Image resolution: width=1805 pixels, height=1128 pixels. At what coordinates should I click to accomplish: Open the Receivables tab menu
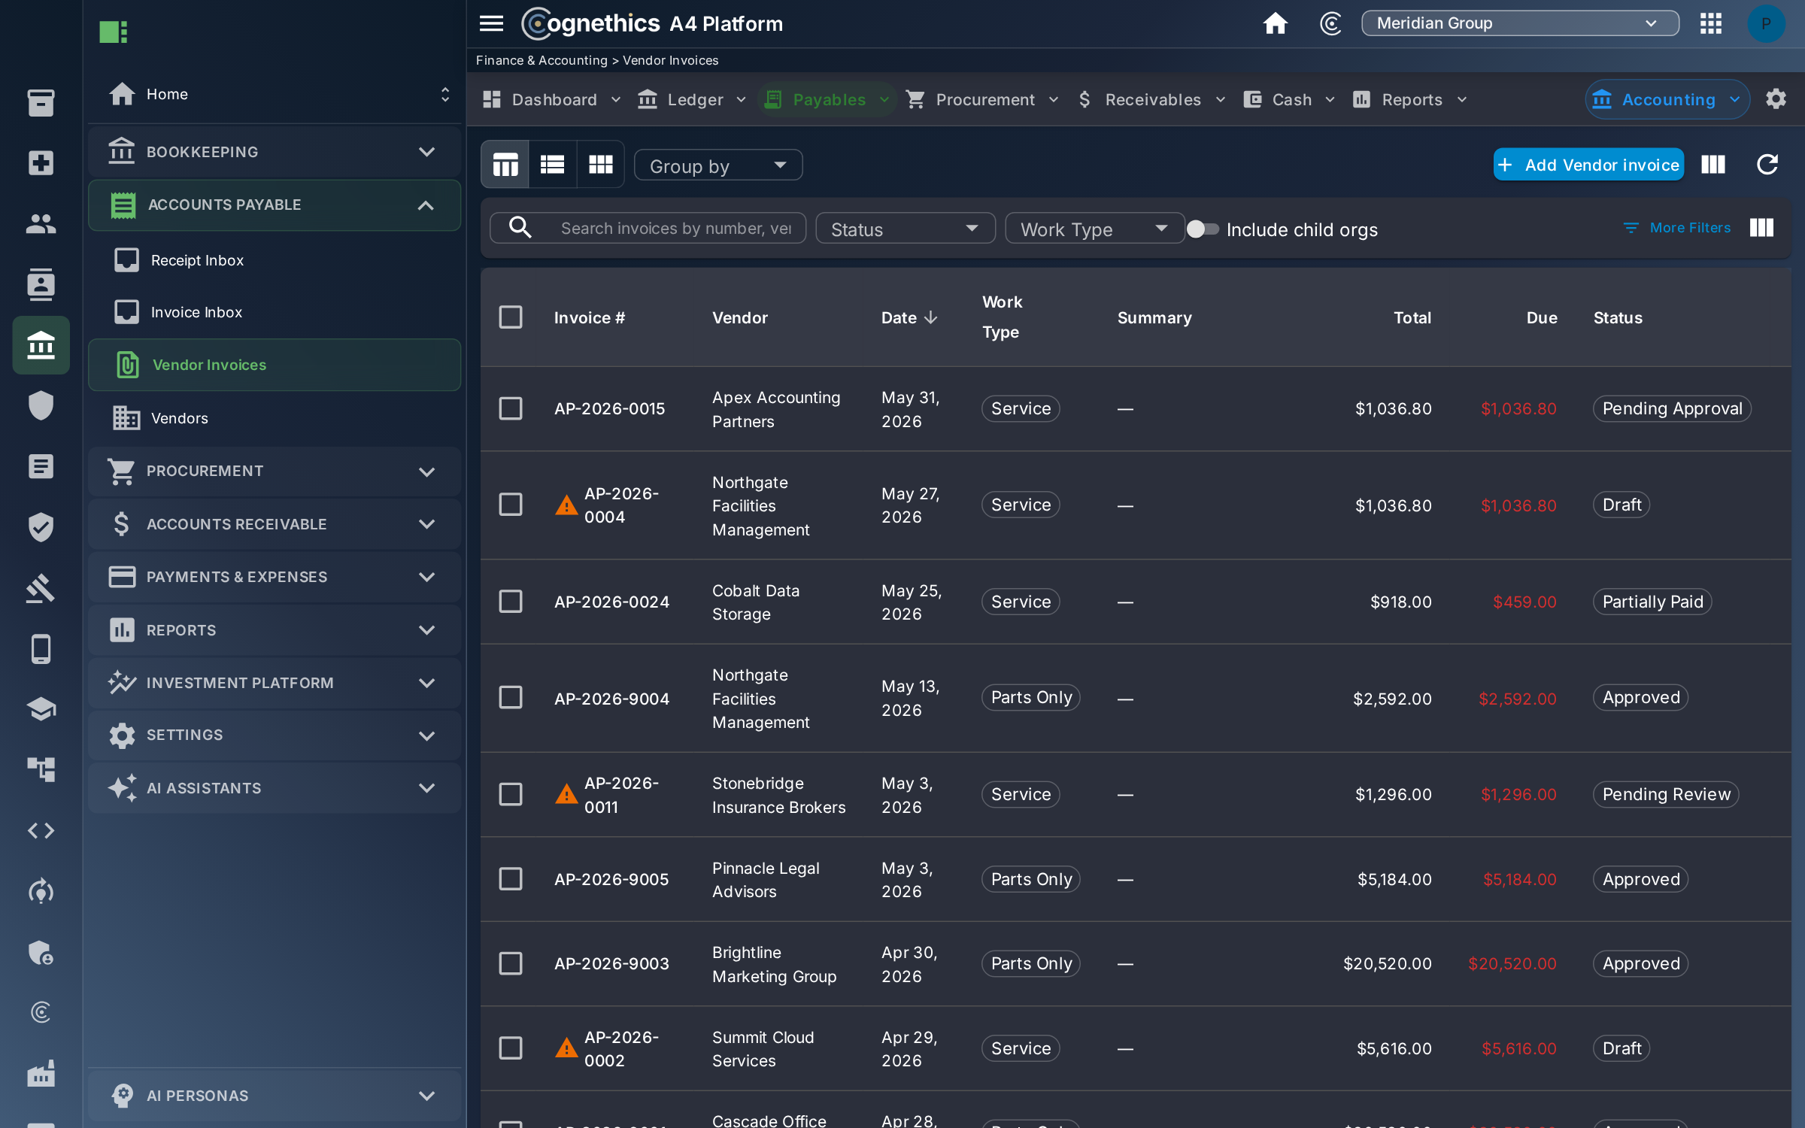(x=1151, y=99)
